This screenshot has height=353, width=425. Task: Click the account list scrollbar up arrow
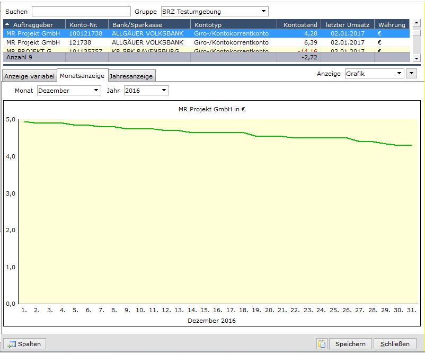(417, 23)
